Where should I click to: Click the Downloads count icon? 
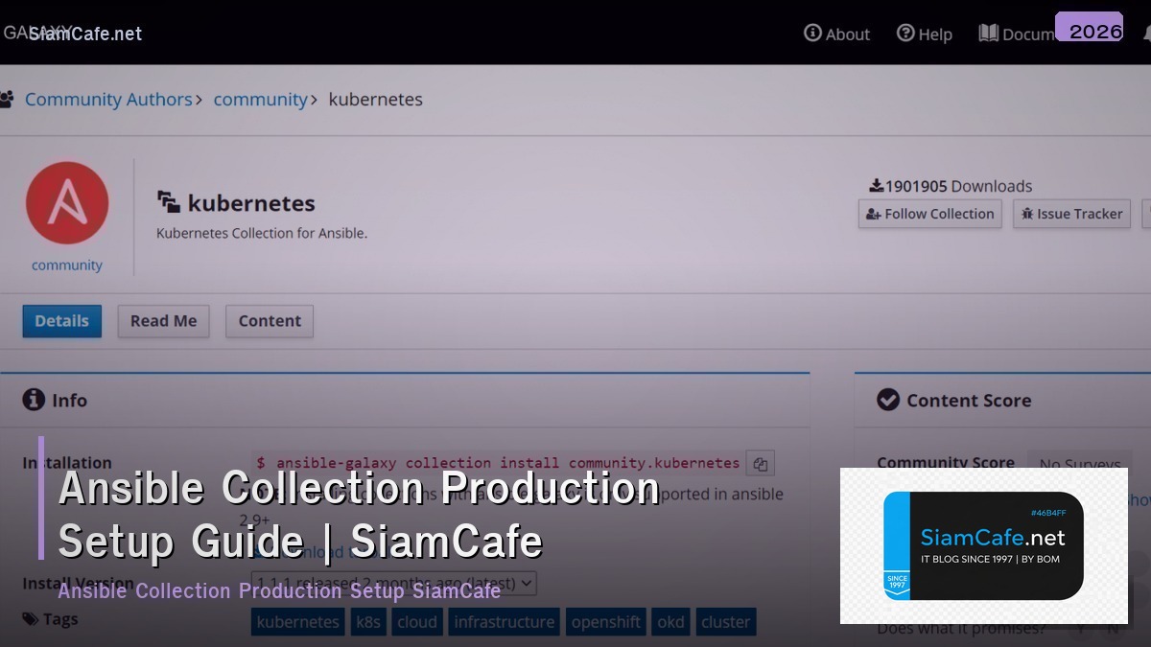point(876,184)
